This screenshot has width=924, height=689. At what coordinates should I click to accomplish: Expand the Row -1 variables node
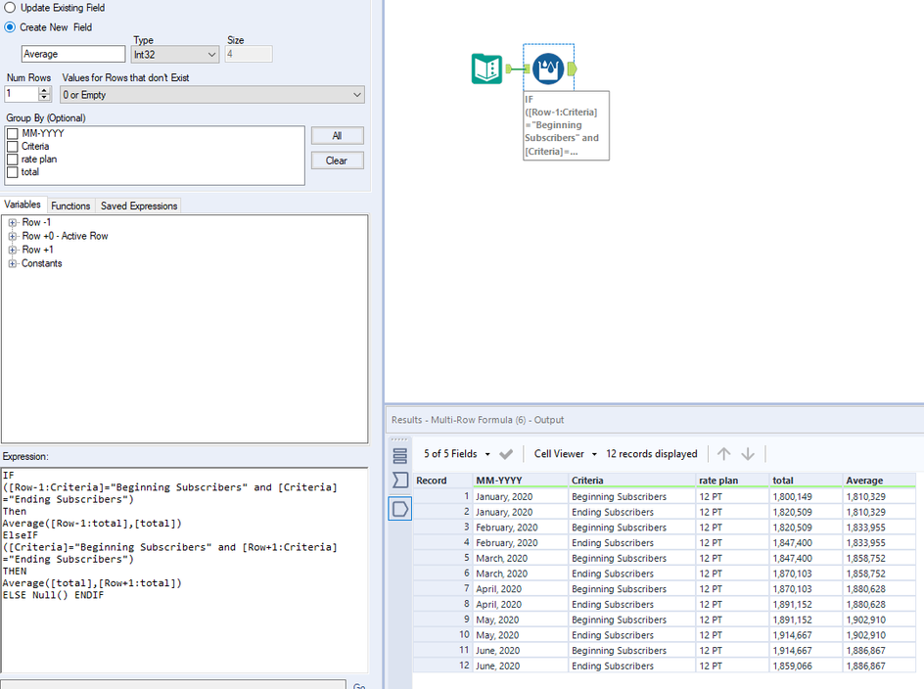click(13, 223)
